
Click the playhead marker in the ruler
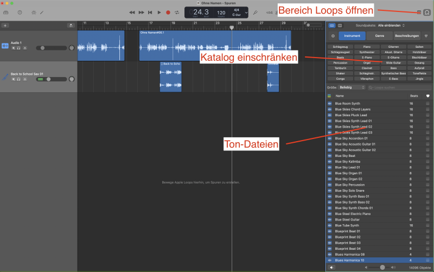pos(232,28)
